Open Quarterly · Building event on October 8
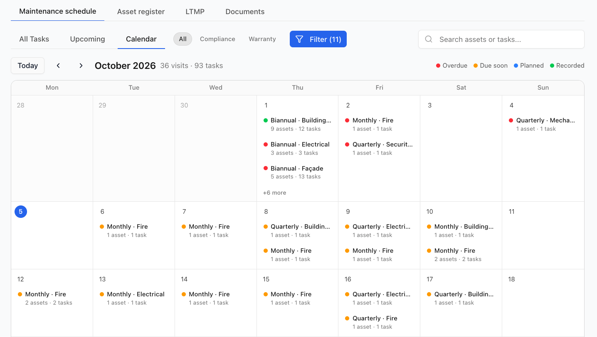This screenshot has height=337, width=597. tap(298, 231)
